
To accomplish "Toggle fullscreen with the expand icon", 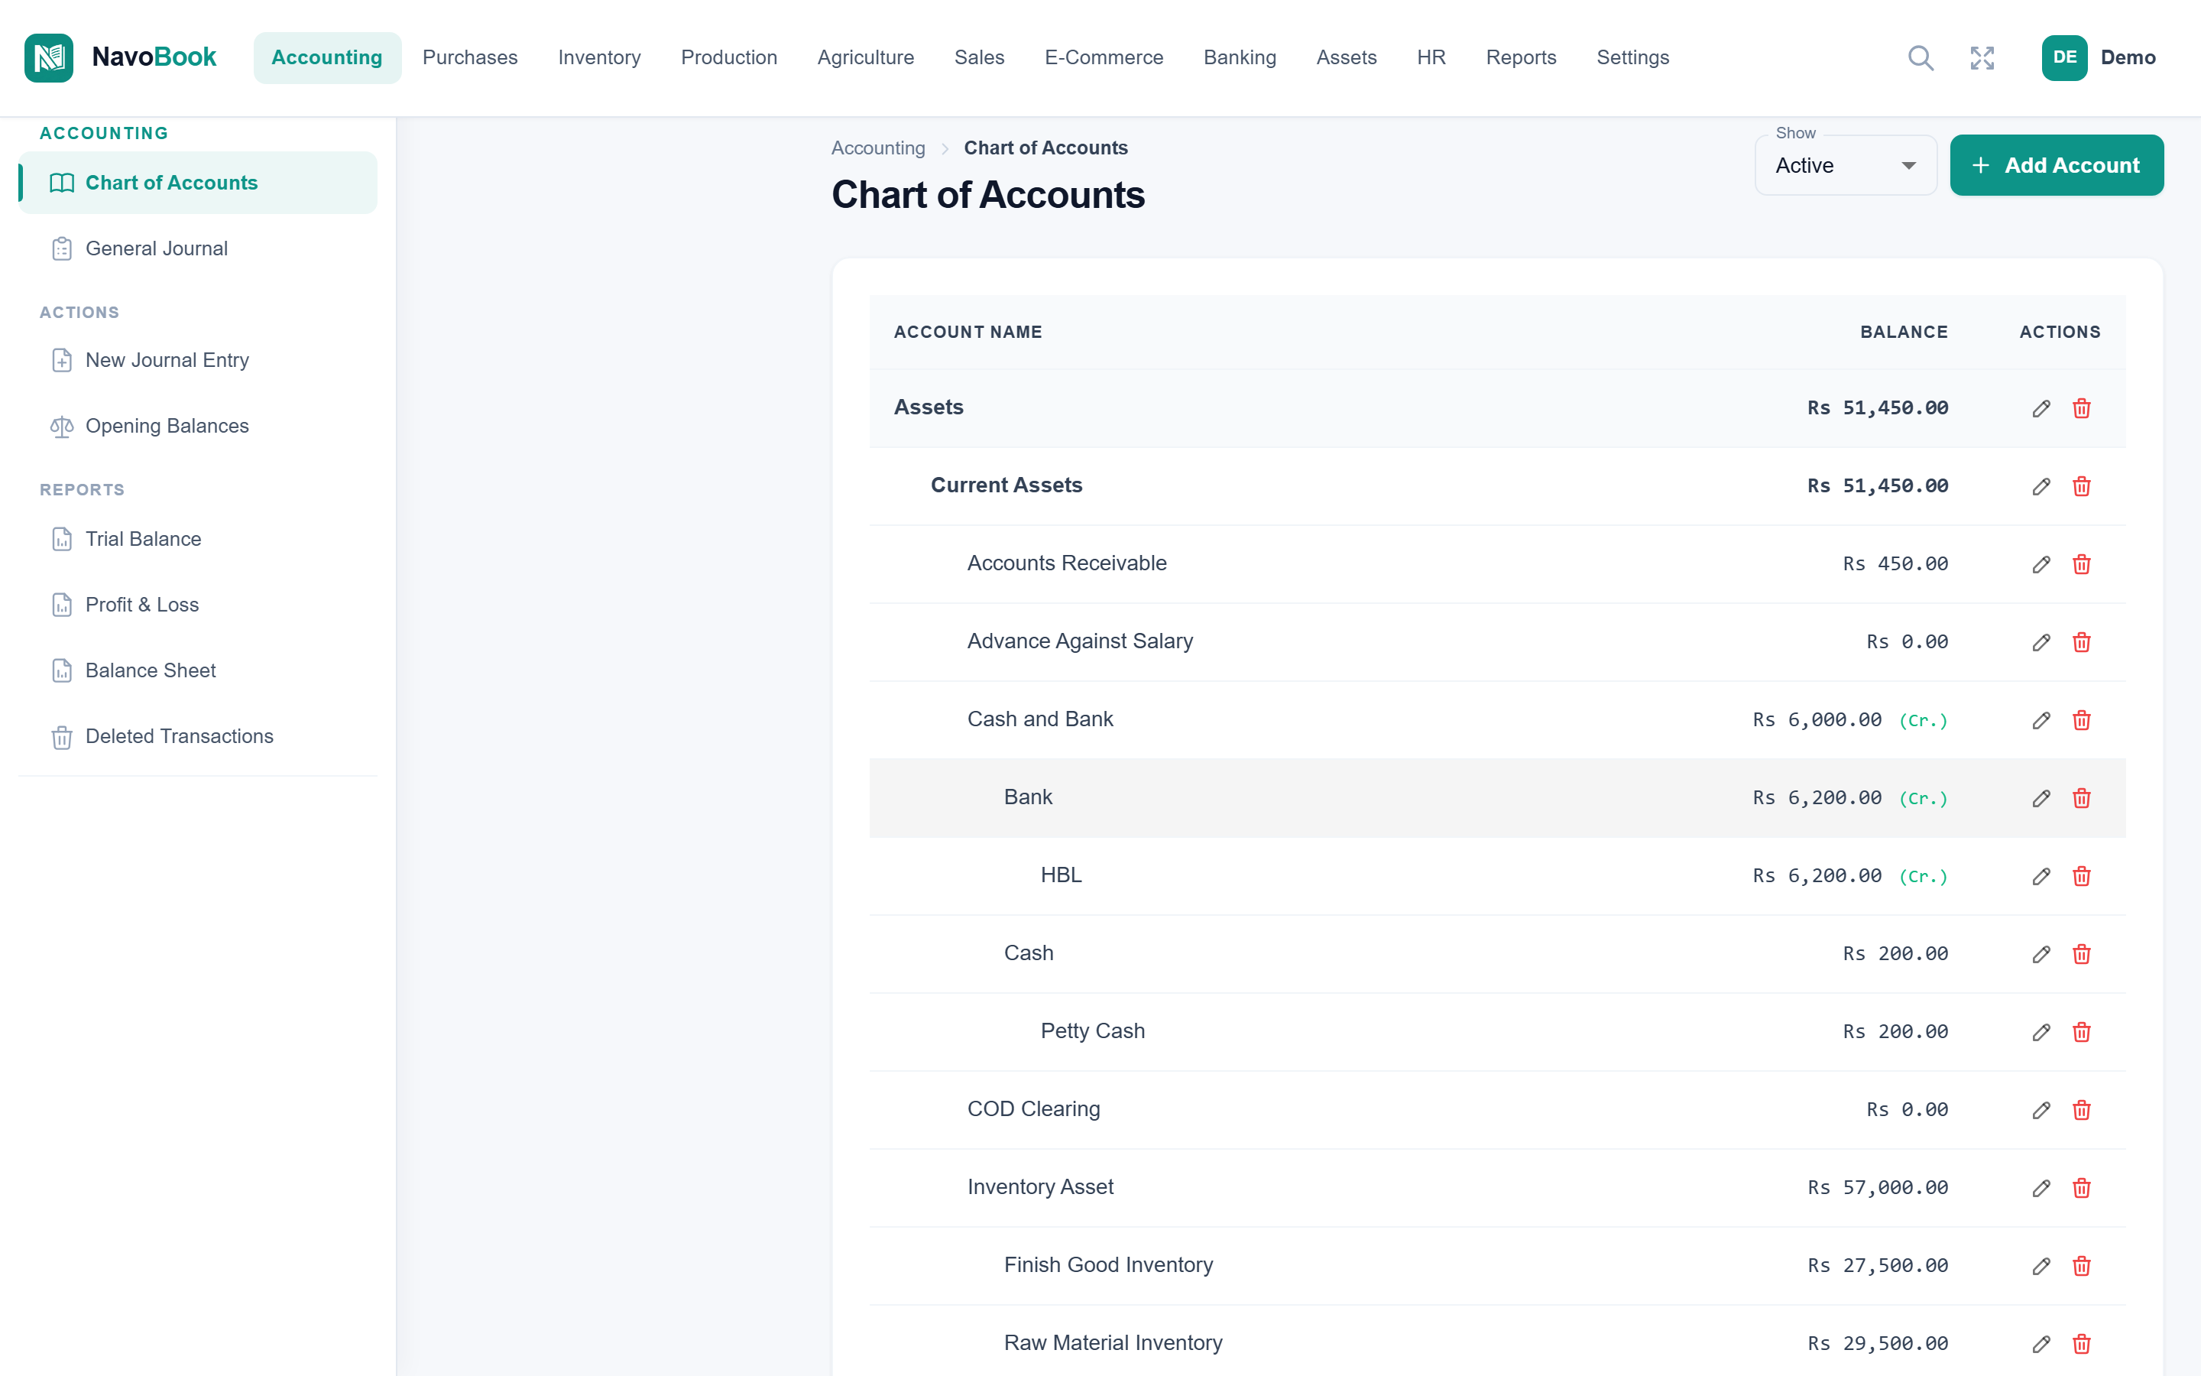I will pyautogui.click(x=1982, y=57).
